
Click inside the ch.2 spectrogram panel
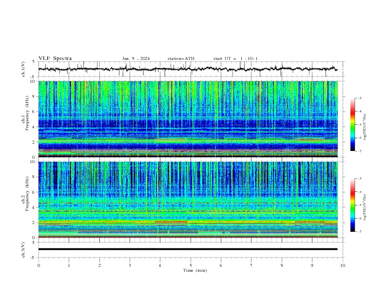click(188, 200)
